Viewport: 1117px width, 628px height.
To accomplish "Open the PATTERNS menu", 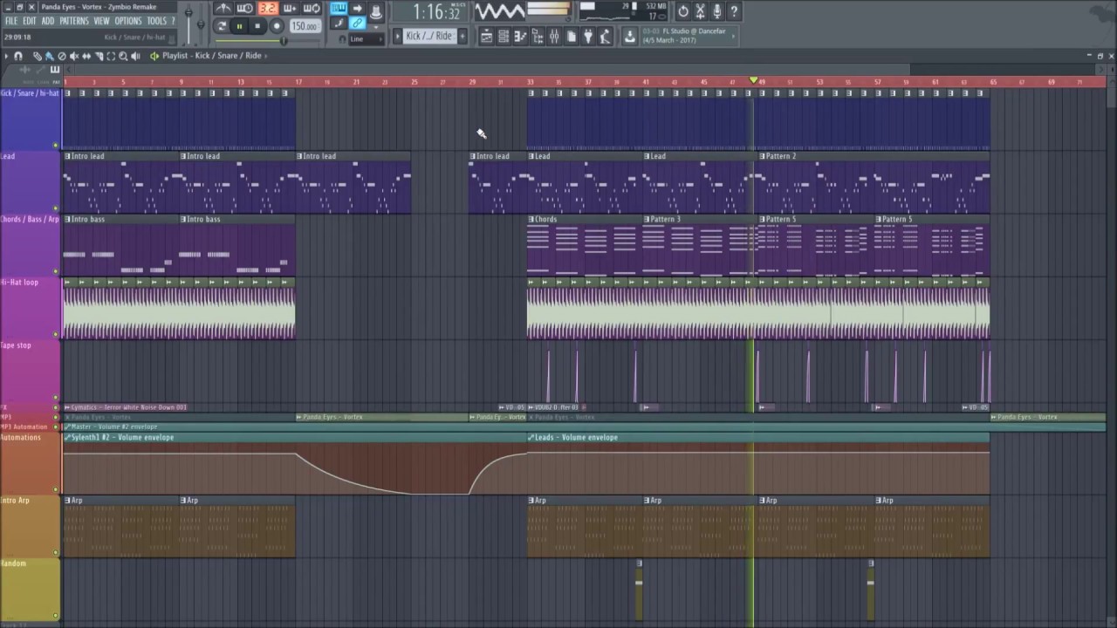I will click(x=74, y=21).
